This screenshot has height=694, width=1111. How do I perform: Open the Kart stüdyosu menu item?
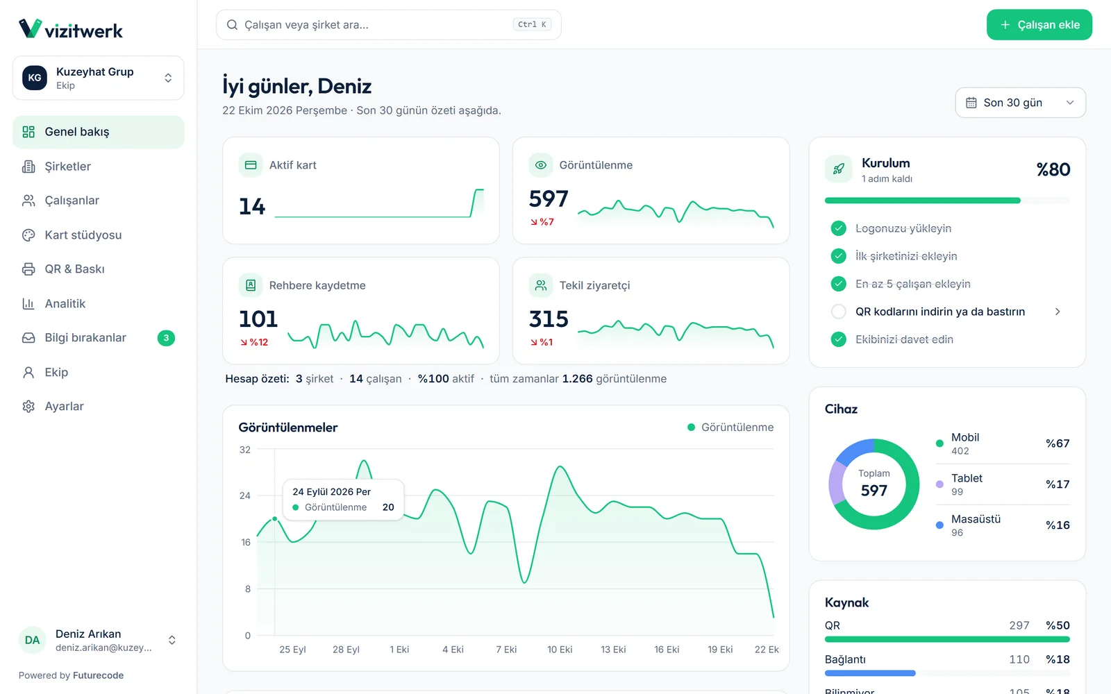[98, 235]
